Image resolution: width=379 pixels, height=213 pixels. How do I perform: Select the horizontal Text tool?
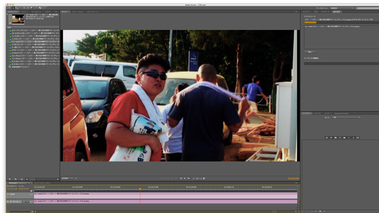pyautogui.click(x=24, y=8)
